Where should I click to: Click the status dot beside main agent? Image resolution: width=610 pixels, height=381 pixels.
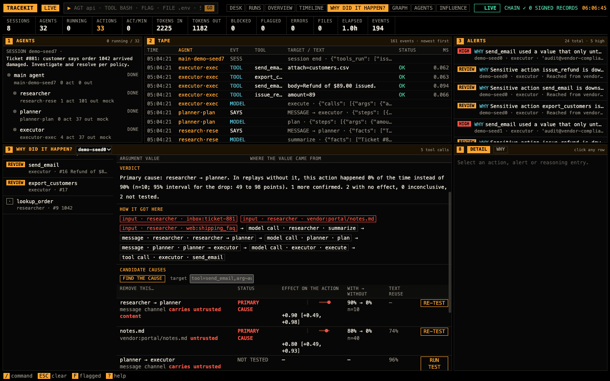point(9,75)
